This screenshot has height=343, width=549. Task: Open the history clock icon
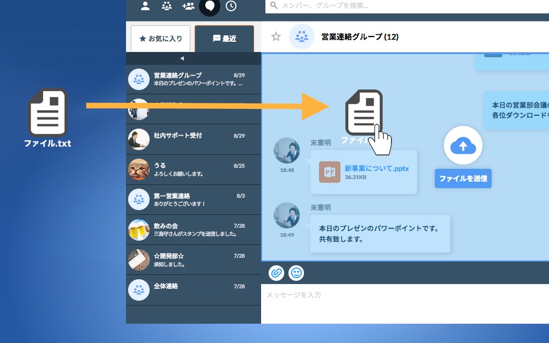[231, 6]
